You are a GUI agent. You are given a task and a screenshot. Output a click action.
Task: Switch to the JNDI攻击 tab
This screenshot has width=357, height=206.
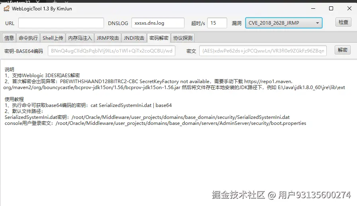click(134, 38)
